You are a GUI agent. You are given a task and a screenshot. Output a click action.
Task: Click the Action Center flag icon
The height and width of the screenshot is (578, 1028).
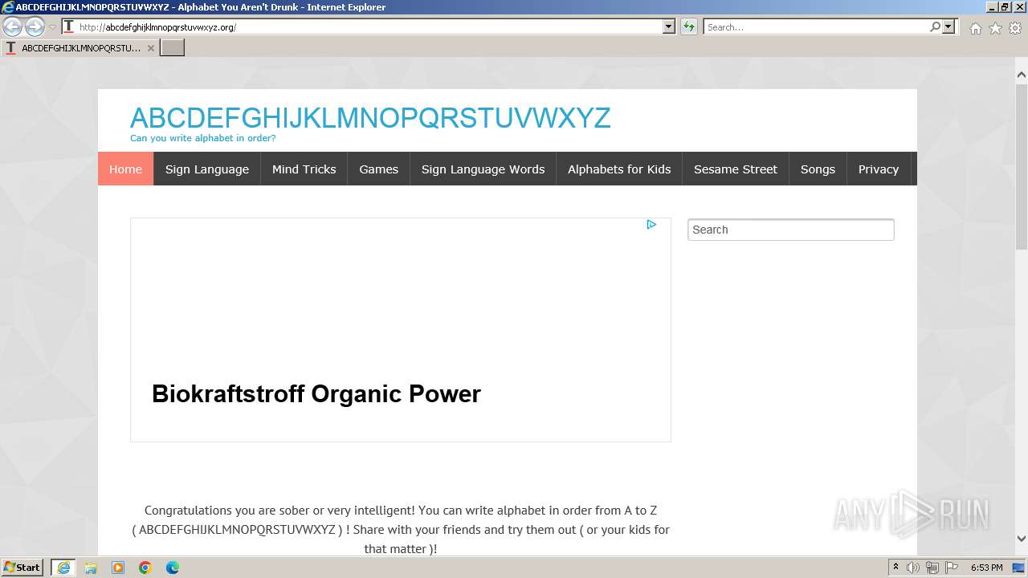pyautogui.click(x=952, y=568)
